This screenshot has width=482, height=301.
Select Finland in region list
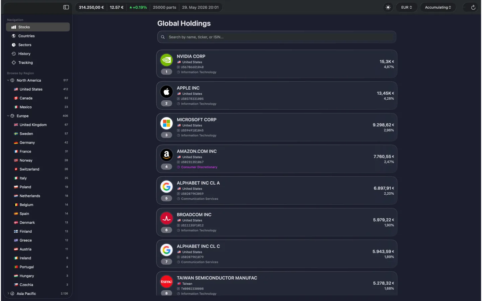pos(38,231)
